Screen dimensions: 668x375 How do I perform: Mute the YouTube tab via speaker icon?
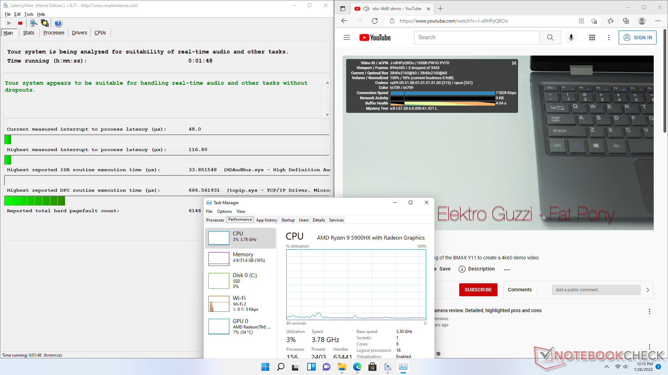coord(366,9)
